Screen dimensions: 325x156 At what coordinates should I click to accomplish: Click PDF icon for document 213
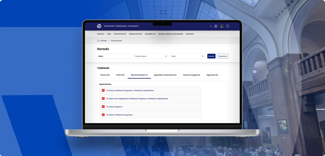(x=103, y=90)
